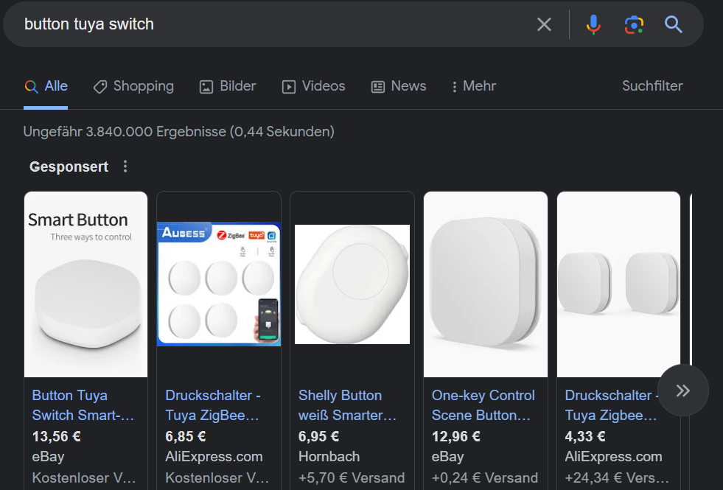Switch to the News tab
Viewport: 723px width, 490px height.
pyautogui.click(x=399, y=86)
